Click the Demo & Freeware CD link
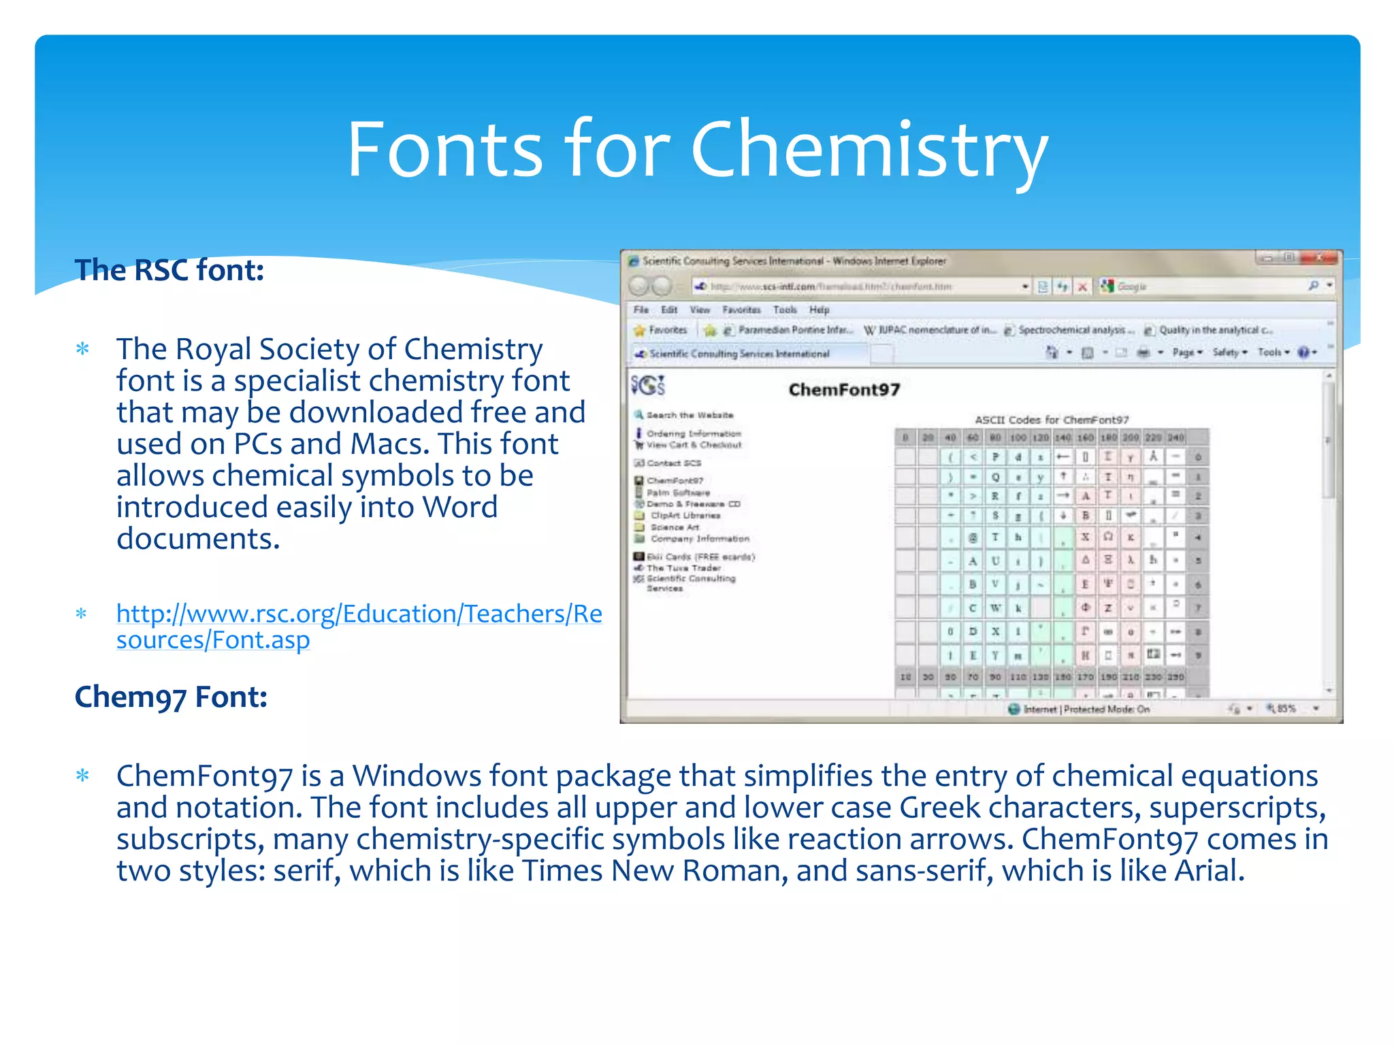 pyautogui.click(x=694, y=504)
